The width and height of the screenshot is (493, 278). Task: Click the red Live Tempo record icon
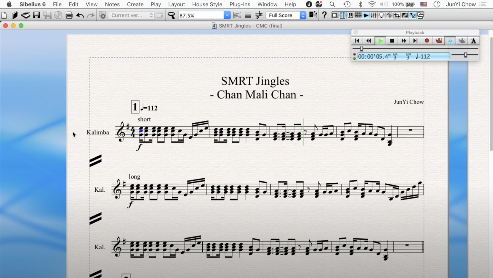point(438,41)
